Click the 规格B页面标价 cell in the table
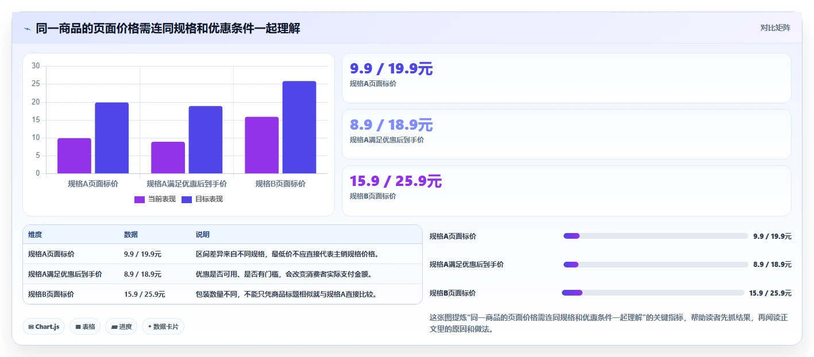814x357 pixels. pos(51,294)
